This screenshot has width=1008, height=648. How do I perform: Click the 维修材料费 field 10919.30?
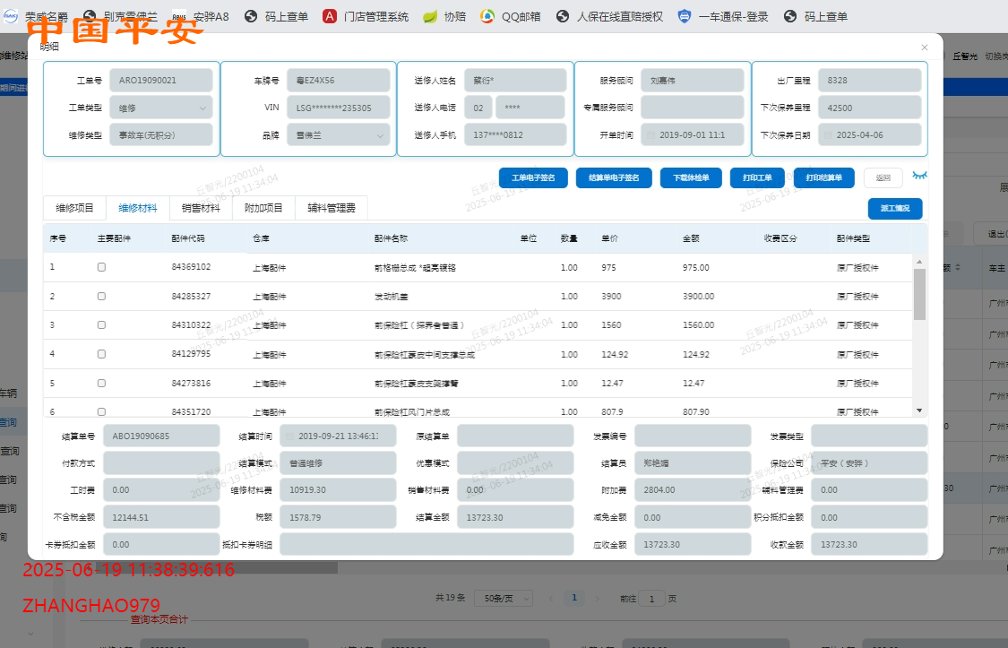point(338,490)
